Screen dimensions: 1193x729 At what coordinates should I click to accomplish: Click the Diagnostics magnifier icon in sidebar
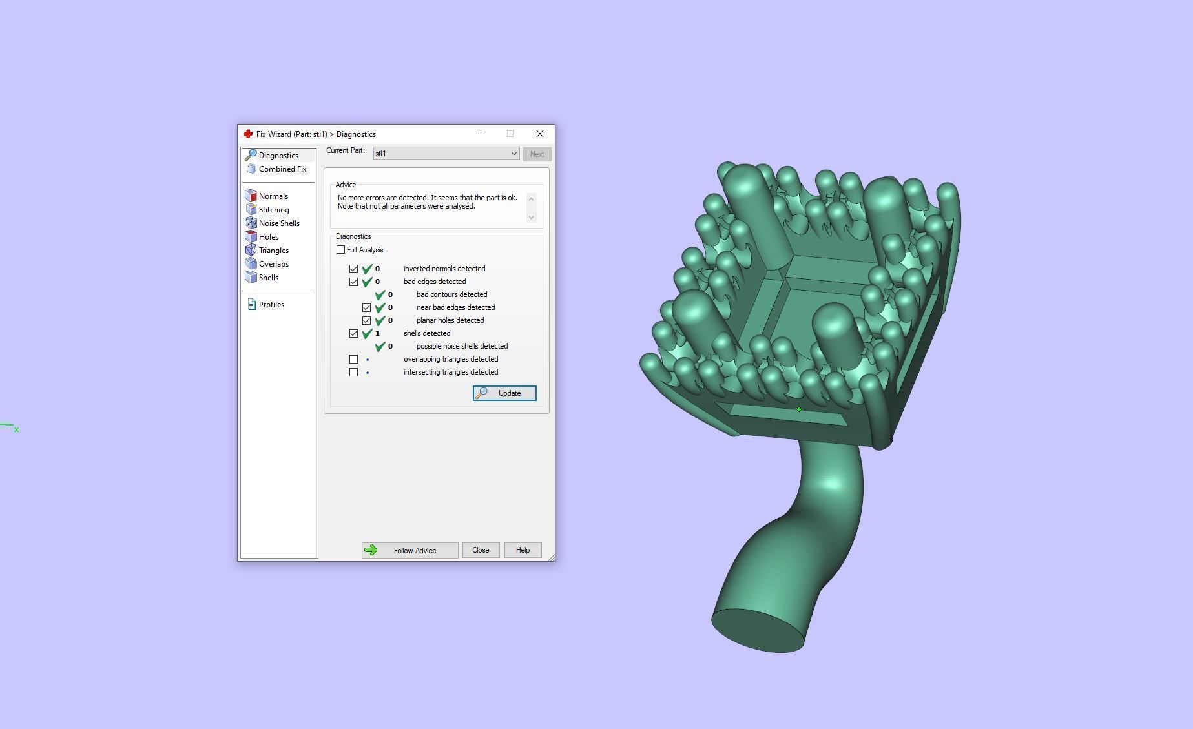click(251, 156)
